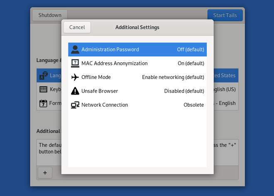Open the MAC Address Anonymization setting

pyautogui.click(x=114, y=64)
